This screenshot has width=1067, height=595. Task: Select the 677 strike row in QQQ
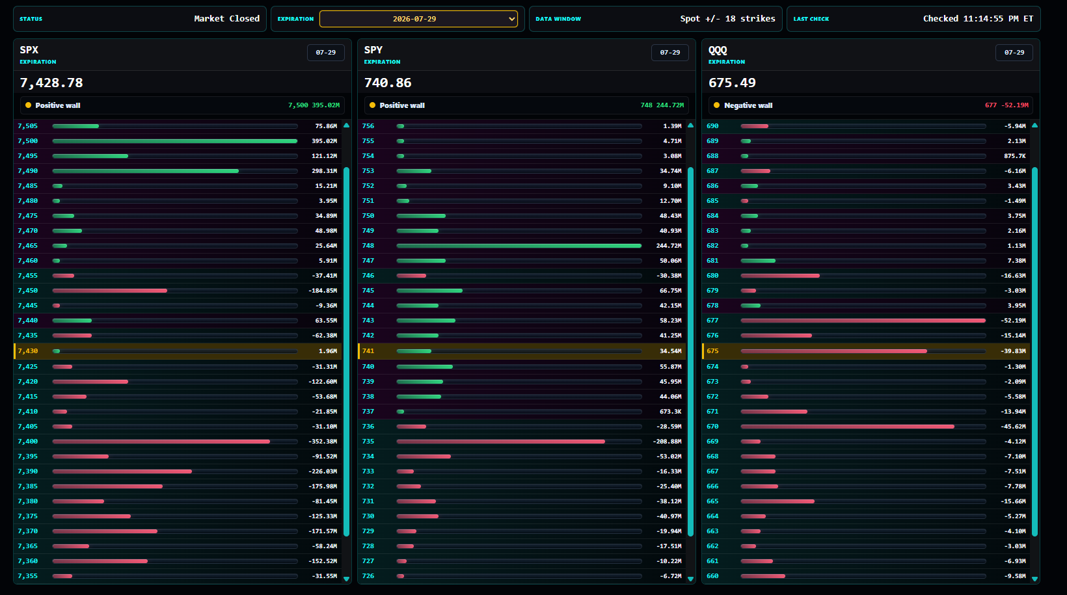pyautogui.click(x=866, y=321)
